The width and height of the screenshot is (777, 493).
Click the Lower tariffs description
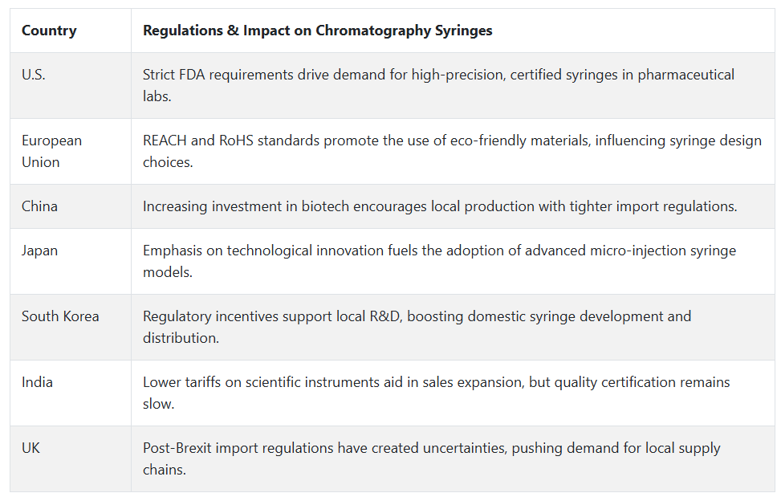click(x=436, y=393)
